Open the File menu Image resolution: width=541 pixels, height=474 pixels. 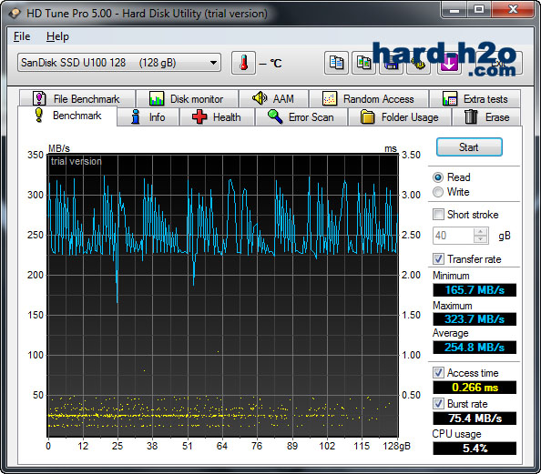tap(22, 36)
